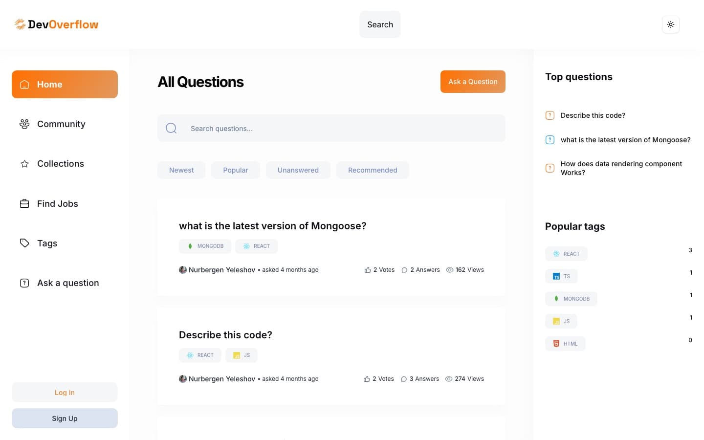This screenshot has width=704, height=440.
Task: Click answers bubble icon on Describe this code
Action: (x=404, y=379)
